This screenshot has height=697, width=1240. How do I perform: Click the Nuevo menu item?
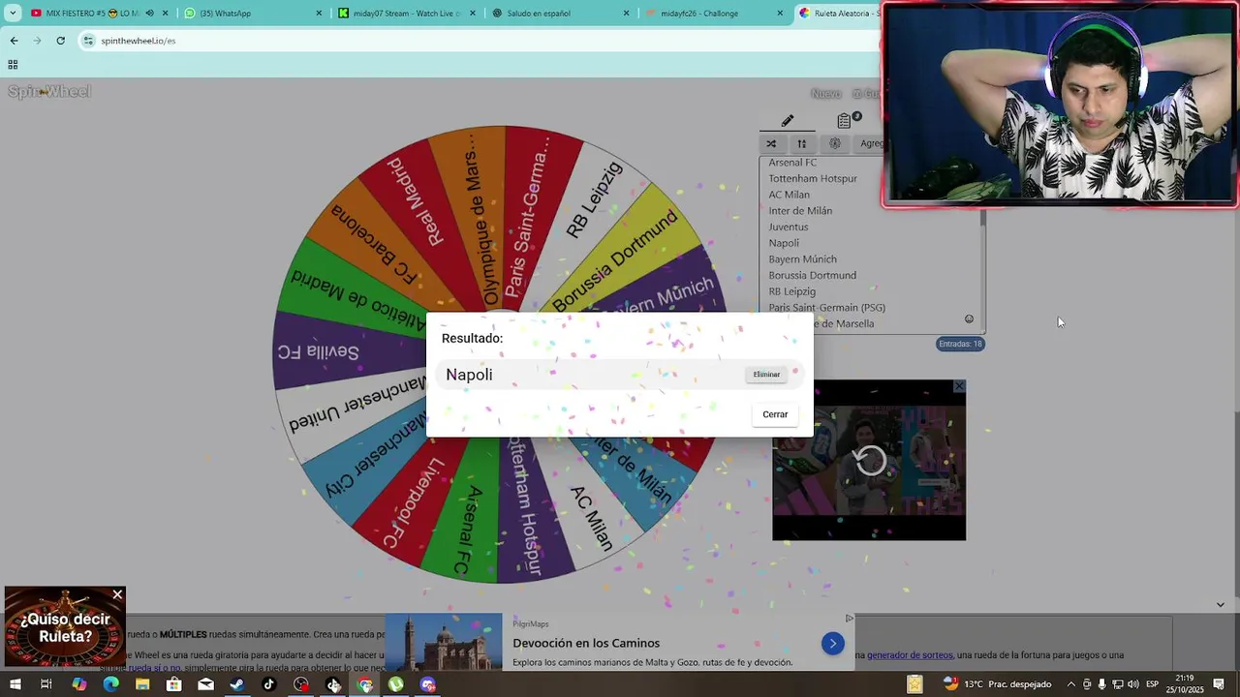[x=825, y=94]
